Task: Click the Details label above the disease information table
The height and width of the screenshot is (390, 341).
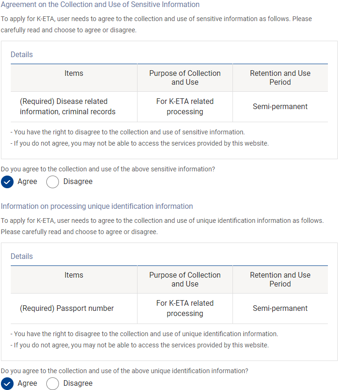Action: (22, 55)
